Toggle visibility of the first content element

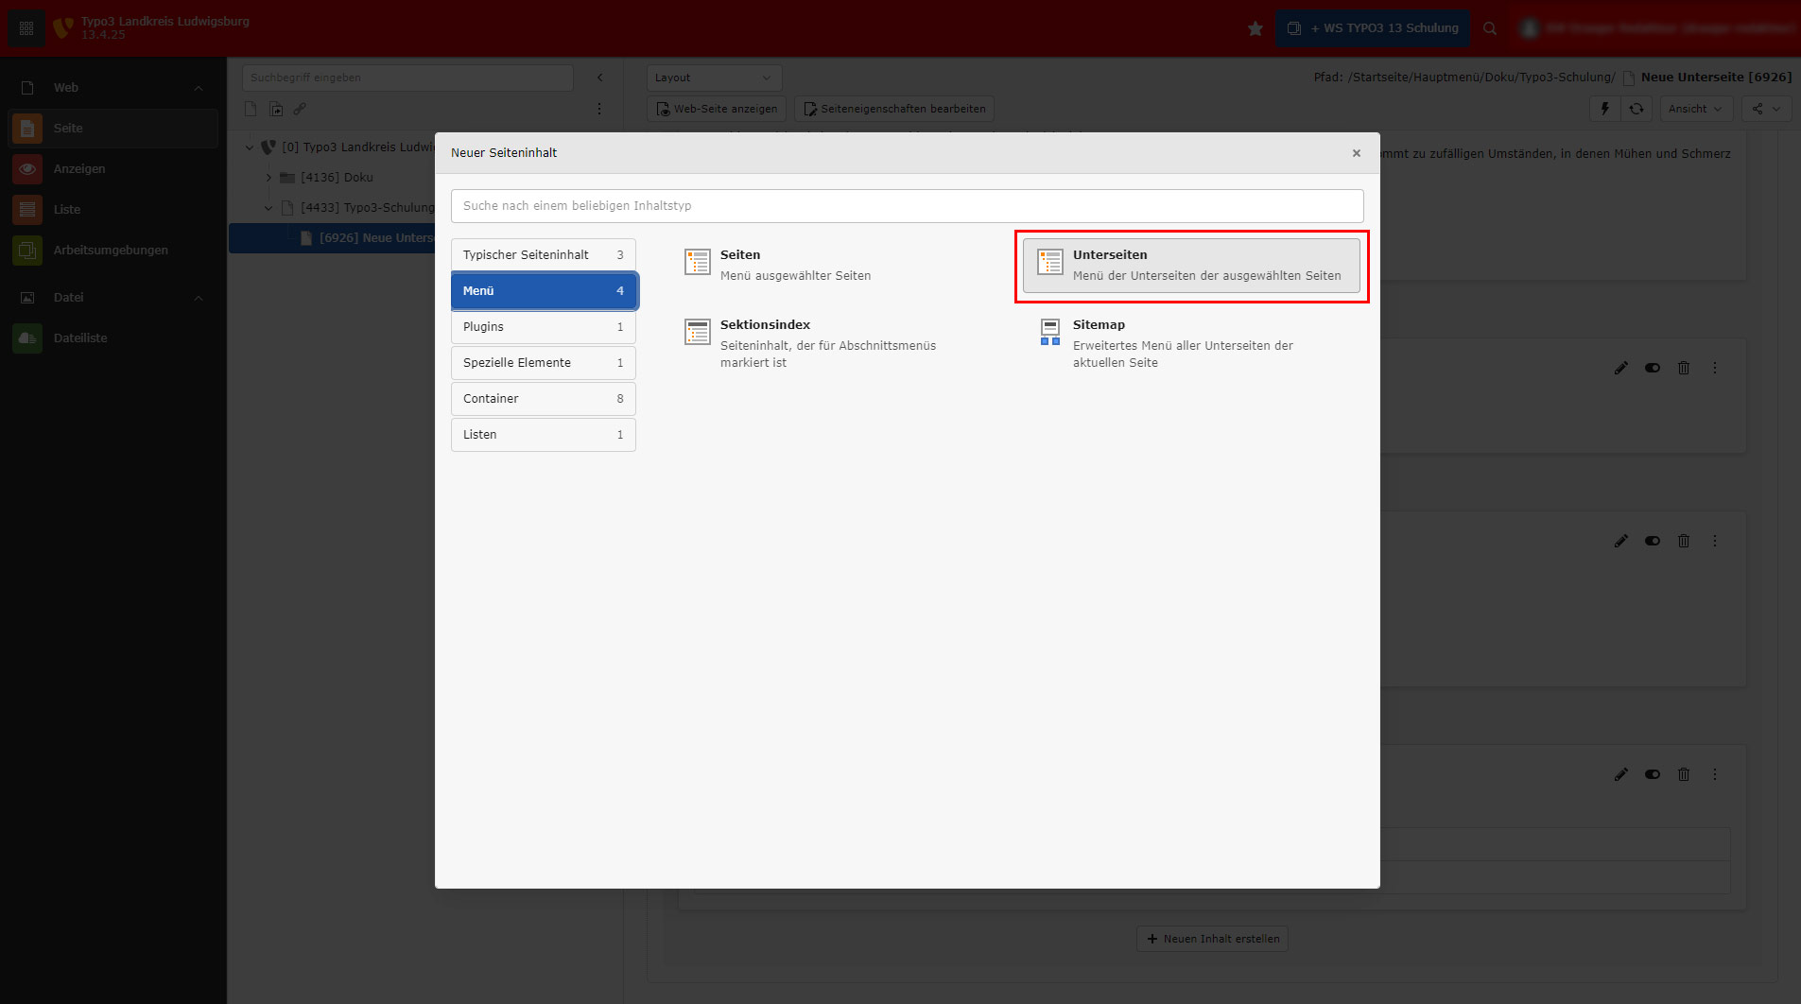point(1652,368)
